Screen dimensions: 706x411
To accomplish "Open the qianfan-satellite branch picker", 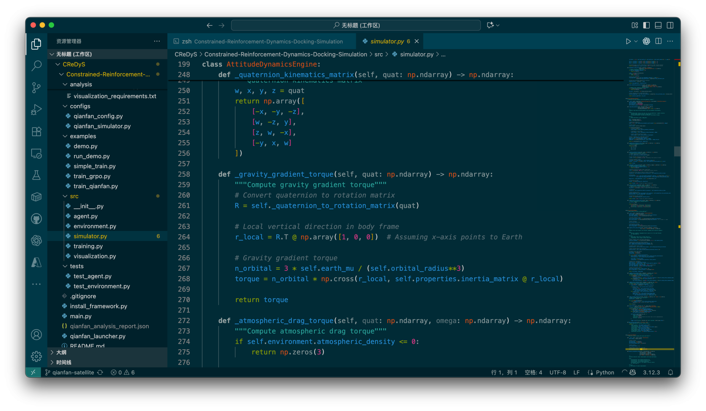I will pyautogui.click(x=73, y=372).
